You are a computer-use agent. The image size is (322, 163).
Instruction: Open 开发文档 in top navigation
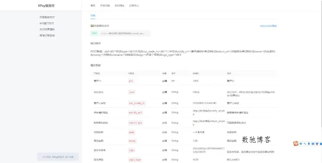pyautogui.click(x=105, y=6)
